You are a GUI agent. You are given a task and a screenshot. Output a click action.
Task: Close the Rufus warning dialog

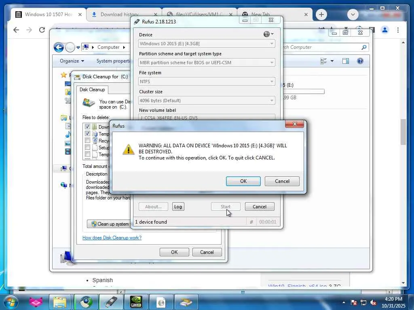(295, 124)
